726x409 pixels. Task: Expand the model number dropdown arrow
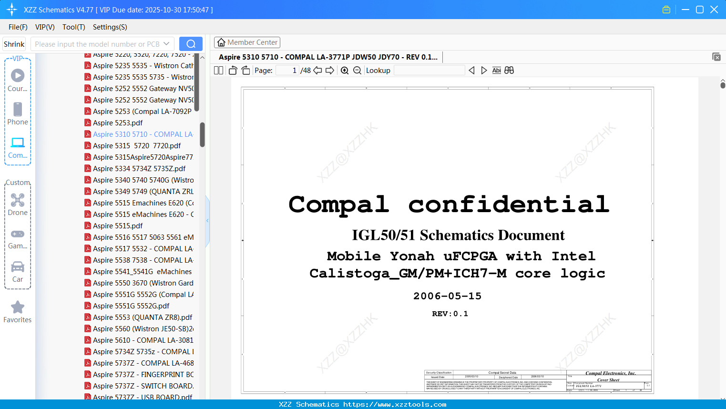166,44
